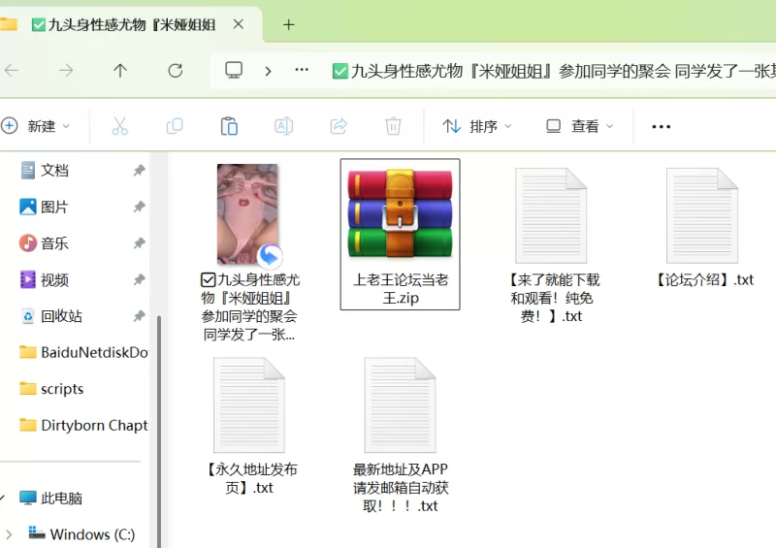Go up one directory level

(120, 70)
